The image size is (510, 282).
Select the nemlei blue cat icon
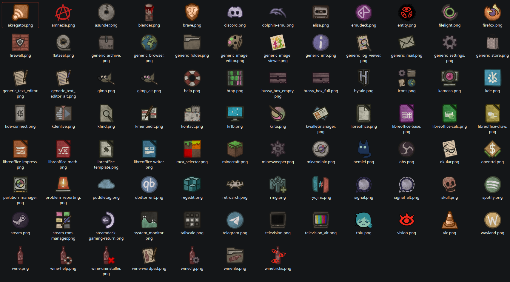pyautogui.click(x=364, y=149)
